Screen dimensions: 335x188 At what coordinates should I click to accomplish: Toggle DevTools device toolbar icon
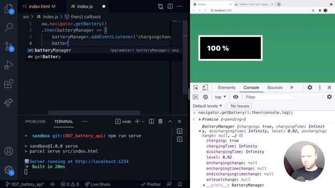(x=205, y=87)
